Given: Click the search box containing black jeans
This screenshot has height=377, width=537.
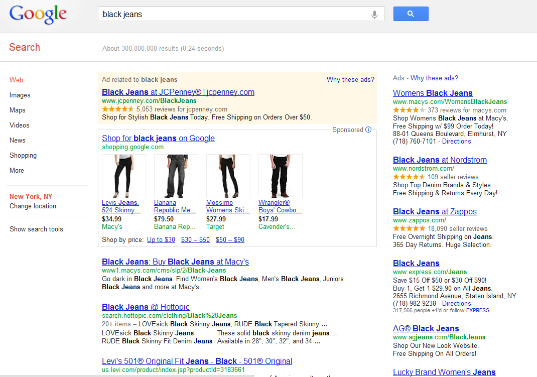Looking at the screenshot, I should [x=241, y=14].
